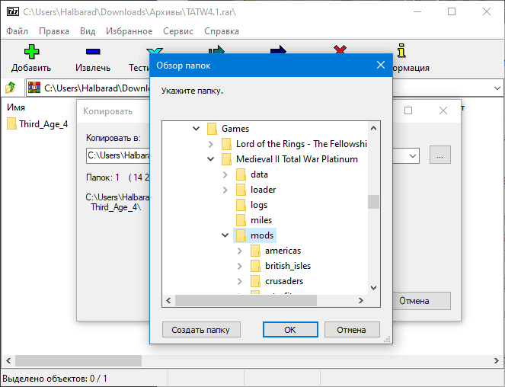The height and width of the screenshot is (387, 505).
Task: Click the blue Извлечь (Extract) toolbar icon
Action: pos(92,52)
